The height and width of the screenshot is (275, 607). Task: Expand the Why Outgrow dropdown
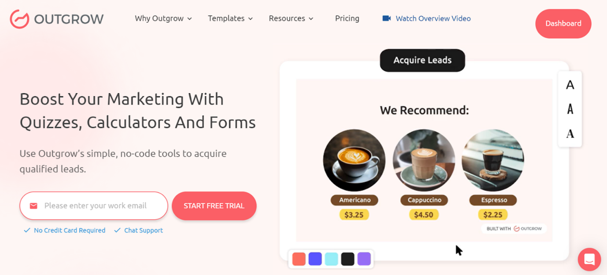point(163,18)
